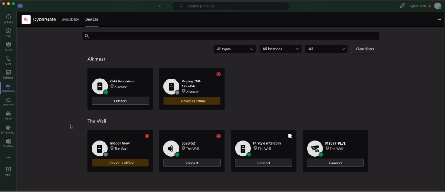Screen dimensions: 445x192
Task: Open CyberGate tab more options ellipsis
Action: (x=439, y=19)
